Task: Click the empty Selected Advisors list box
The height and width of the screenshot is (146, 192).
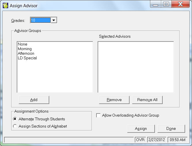Action: coord(136,67)
